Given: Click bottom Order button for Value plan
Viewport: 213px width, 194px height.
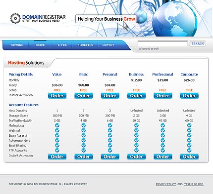Looking at the screenshot, I should [57, 156].
